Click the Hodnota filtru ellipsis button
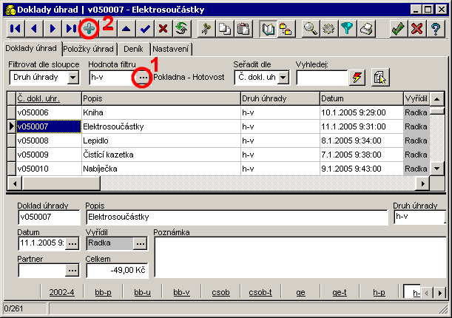452x318 pixels. (x=143, y=77)
